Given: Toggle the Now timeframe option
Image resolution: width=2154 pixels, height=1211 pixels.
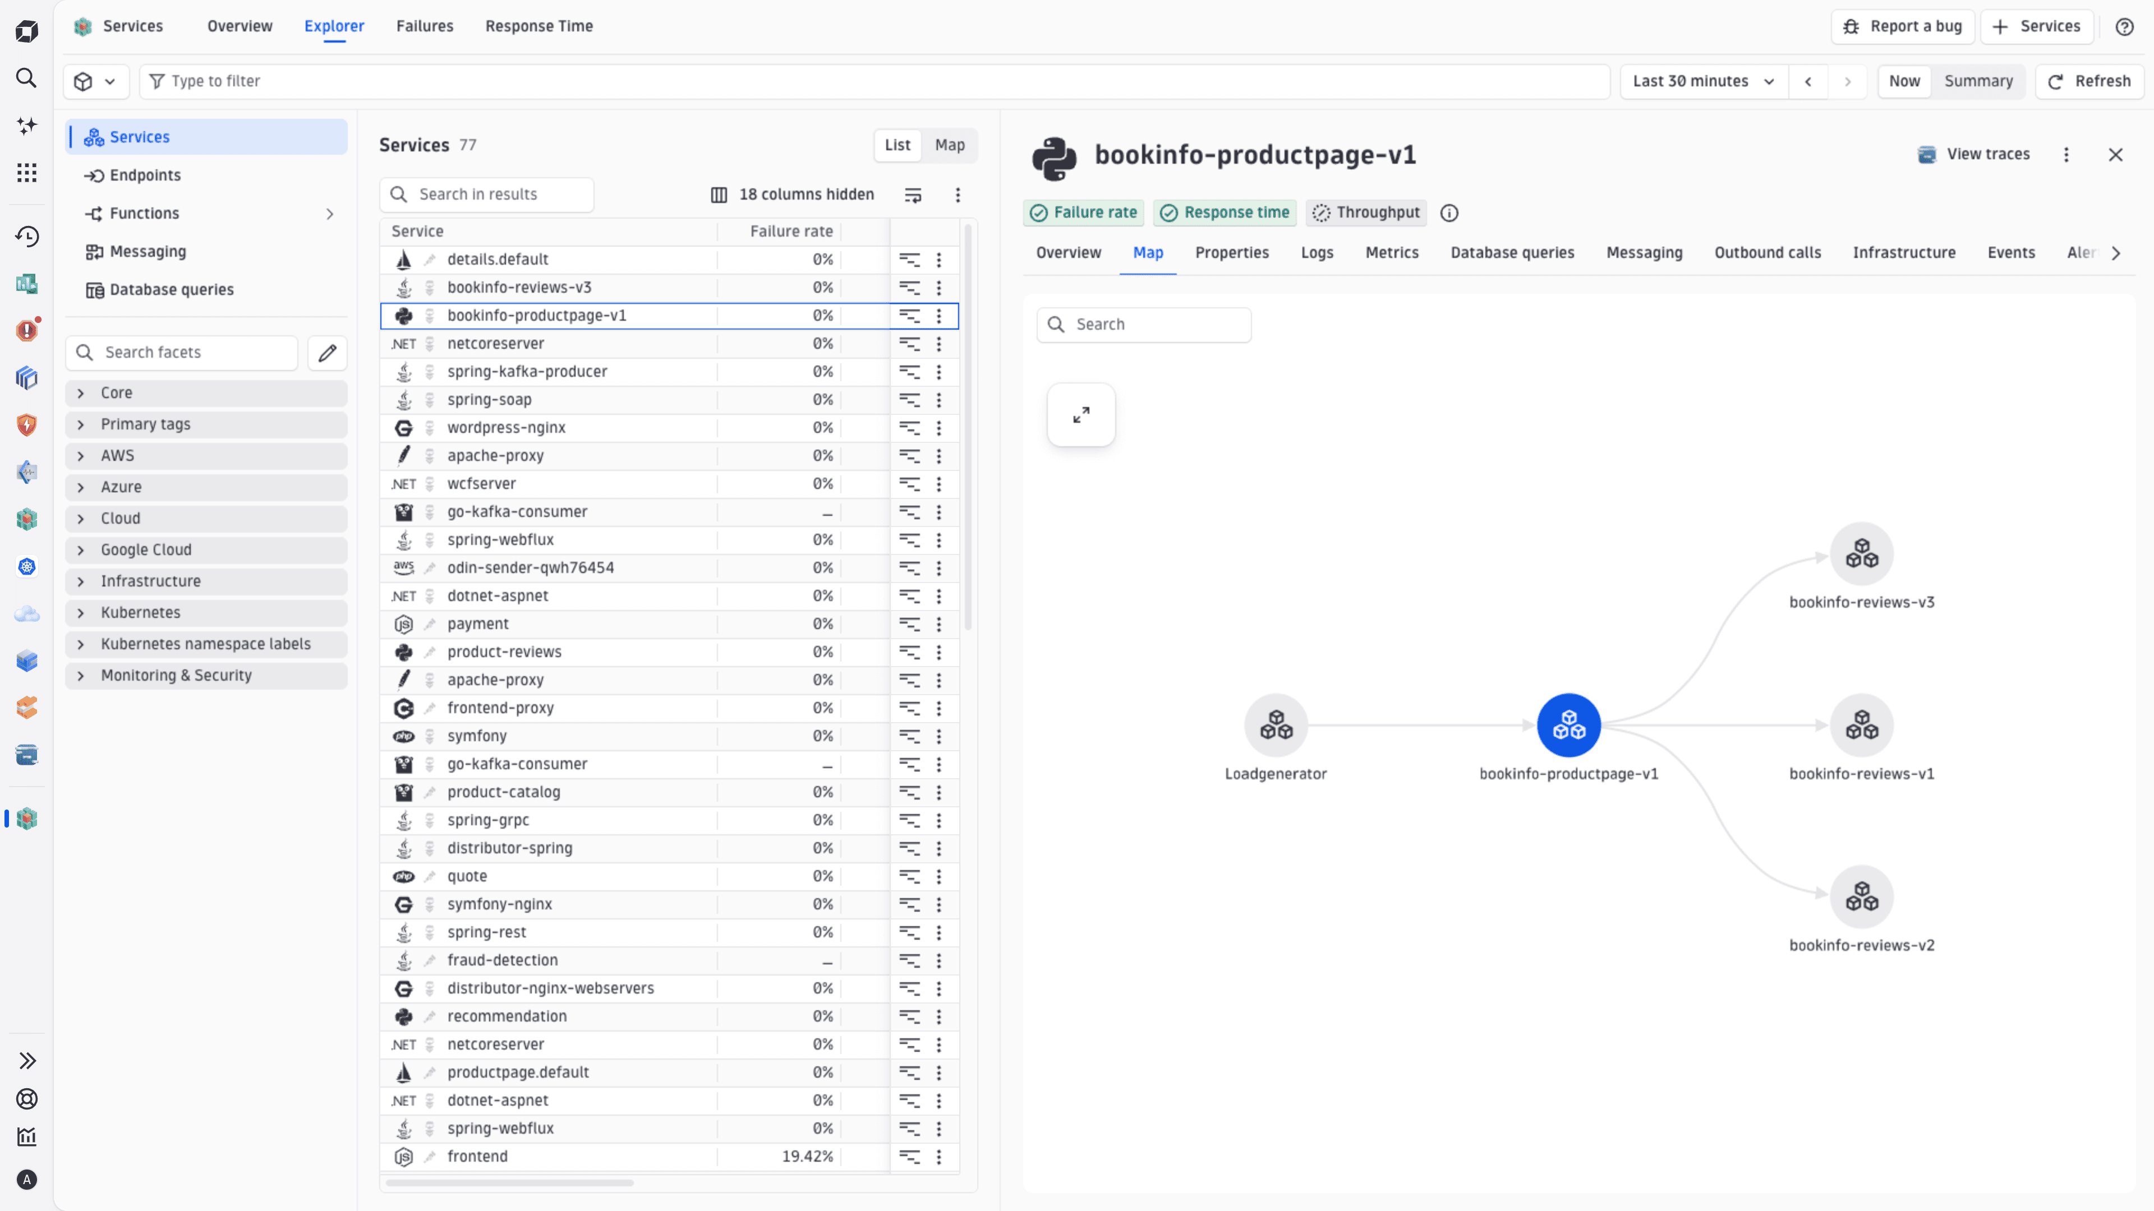Looking at the screenshot, I should (1904, 81).
